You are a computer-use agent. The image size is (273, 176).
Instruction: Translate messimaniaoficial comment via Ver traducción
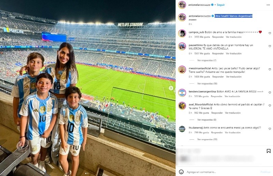point(234,77)
